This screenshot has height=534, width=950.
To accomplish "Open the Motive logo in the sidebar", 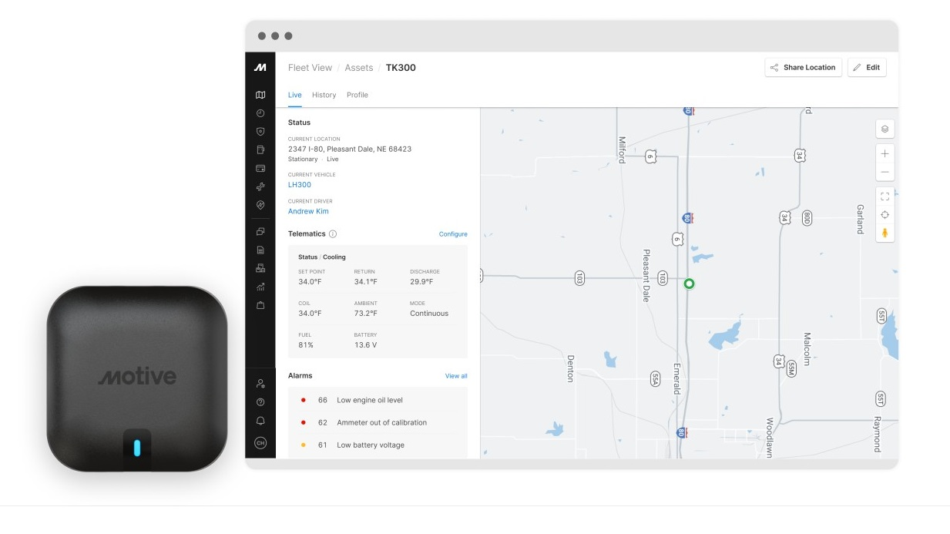I will 261,68.
